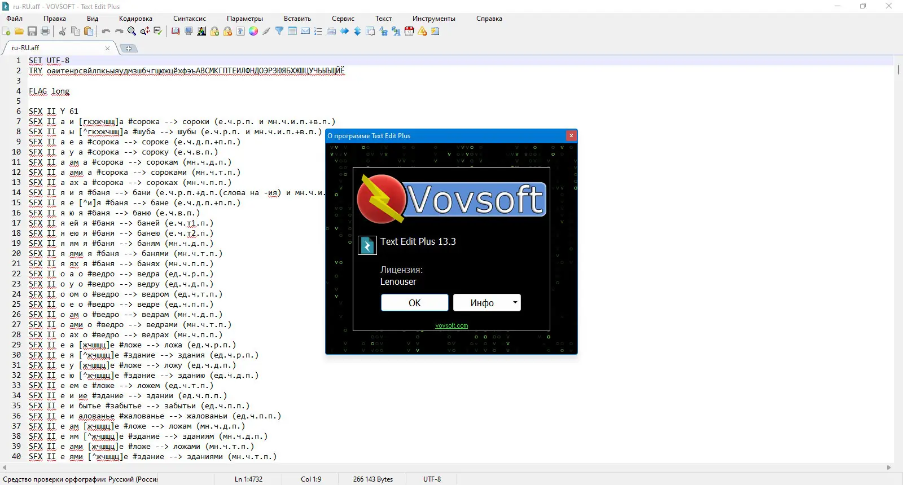Click the Text Edit Plus app icon in dialog
This screenshot has height=485, width=903.
click(367, 245)
